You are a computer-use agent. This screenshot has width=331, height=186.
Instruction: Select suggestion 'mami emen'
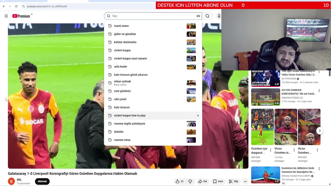pyautogui.click(x=153, y=26)
